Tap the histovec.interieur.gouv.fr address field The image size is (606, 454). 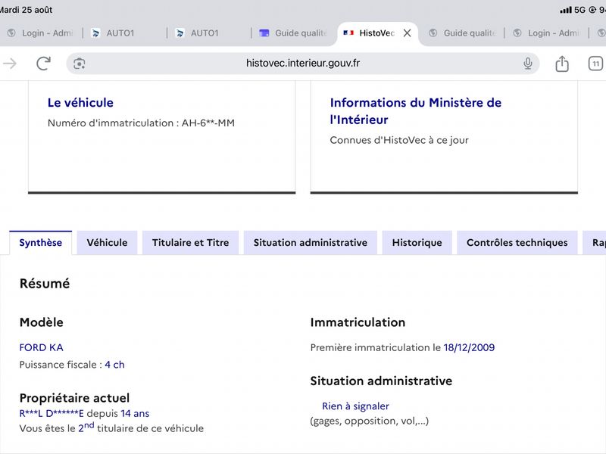pyautogui.click(x=302, y=64)
